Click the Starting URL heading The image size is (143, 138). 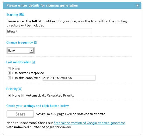(x=15, y=15)
